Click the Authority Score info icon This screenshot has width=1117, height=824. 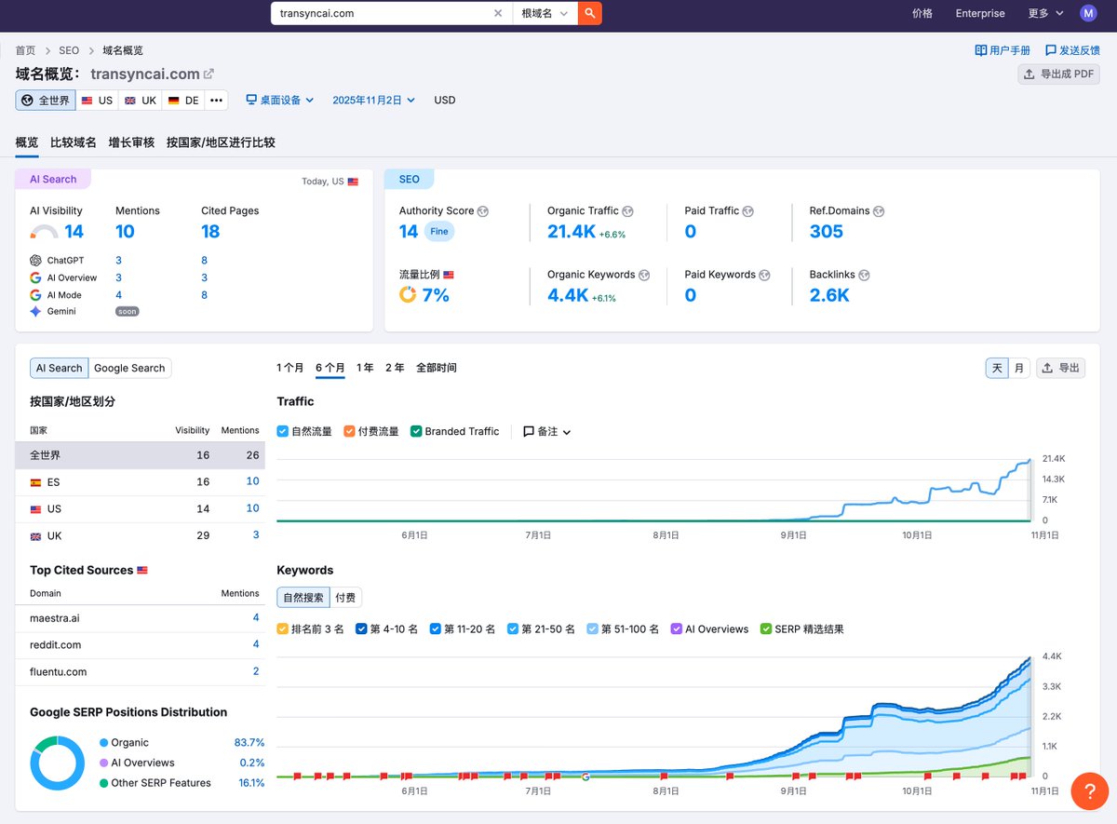click(x=483, y=211)
